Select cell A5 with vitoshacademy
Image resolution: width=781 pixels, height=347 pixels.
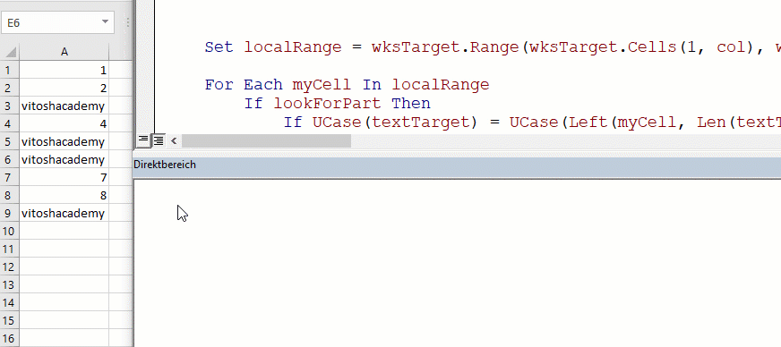point(64,141)
